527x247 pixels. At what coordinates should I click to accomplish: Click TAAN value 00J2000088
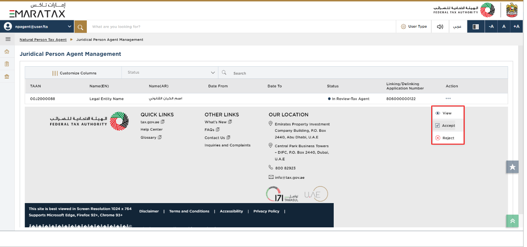click(42, 99)
